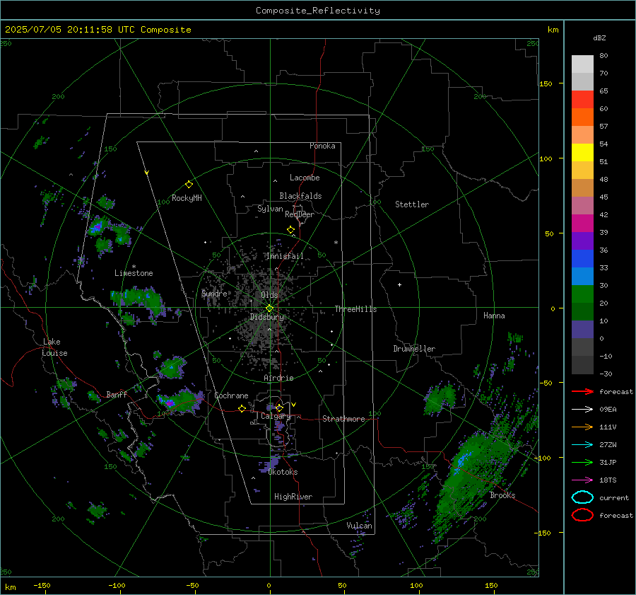This screenshot has height=595, width=636.
Task: Click the 'Olds' label
Action: (x=269, y=295)
